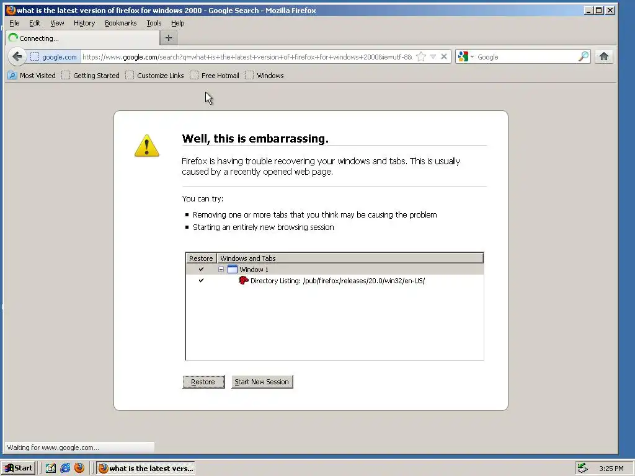Image resolution: width=635 pixels, height=476 pixels.
Task: Go to the Home page with the house icon
Action: [x=604, y=56]
